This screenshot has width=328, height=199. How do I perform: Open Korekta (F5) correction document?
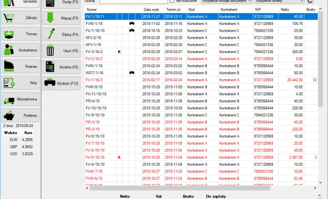pyautogui.click(x=61, y=67)
